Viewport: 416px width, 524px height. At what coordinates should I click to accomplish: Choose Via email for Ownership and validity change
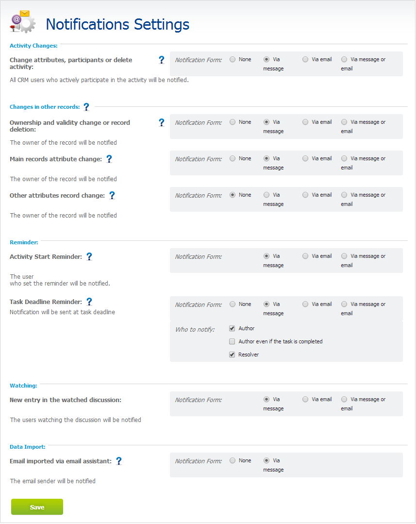click(305, 122)
